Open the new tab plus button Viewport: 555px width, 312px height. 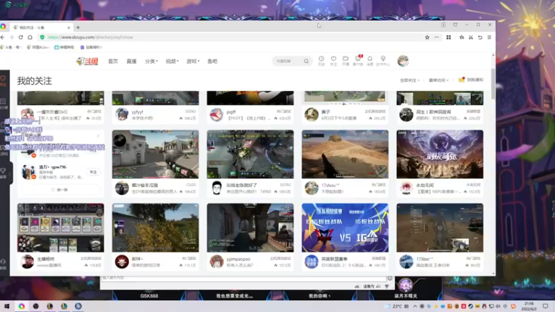pos(78,27)
